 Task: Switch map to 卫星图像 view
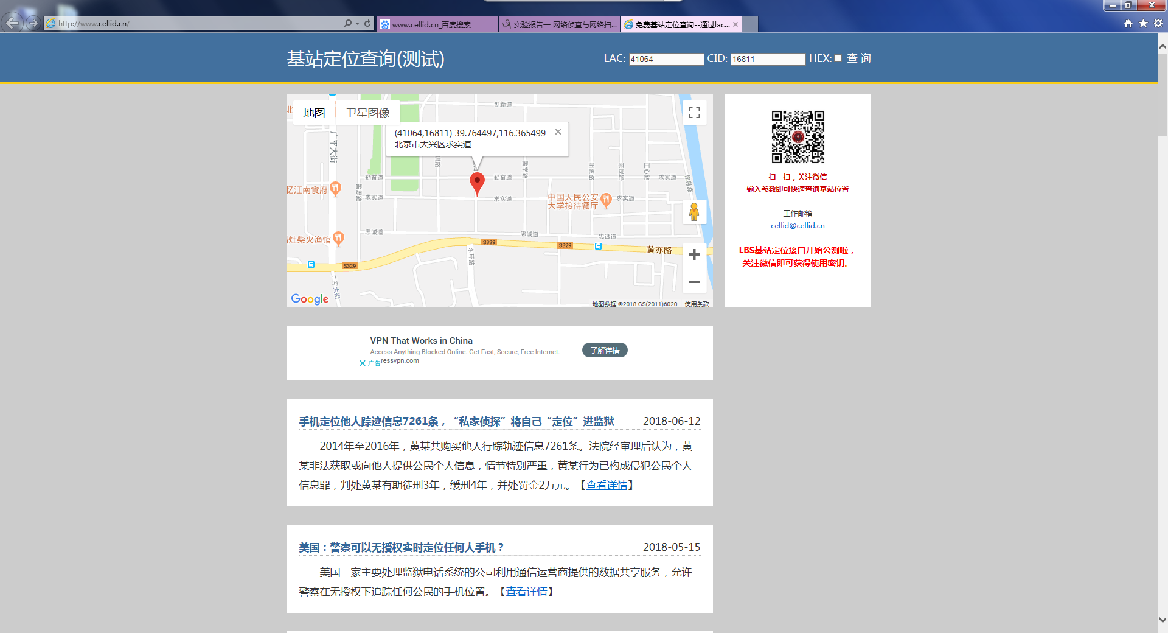tap(367, 113)
